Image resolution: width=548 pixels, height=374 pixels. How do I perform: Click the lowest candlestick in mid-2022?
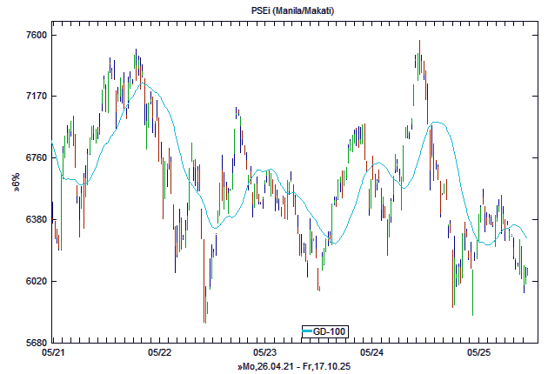pyautogui.click(x=204, y=309)
